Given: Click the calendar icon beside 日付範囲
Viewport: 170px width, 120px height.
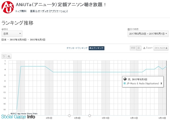Looking at the screenshot, I should [x=129, y=29].
